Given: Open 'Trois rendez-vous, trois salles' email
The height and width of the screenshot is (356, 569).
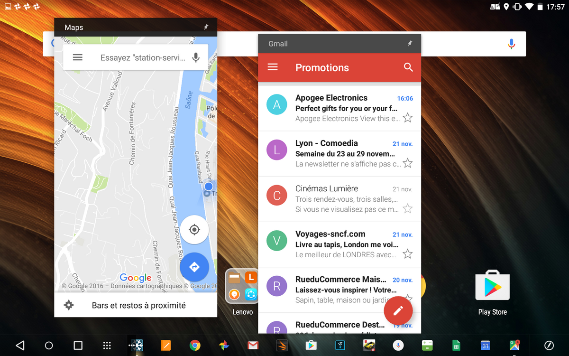Looking at the screenshot, I should (340, 199).
